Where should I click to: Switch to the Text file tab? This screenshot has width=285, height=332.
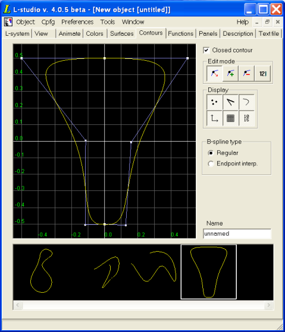coord(269,34)
